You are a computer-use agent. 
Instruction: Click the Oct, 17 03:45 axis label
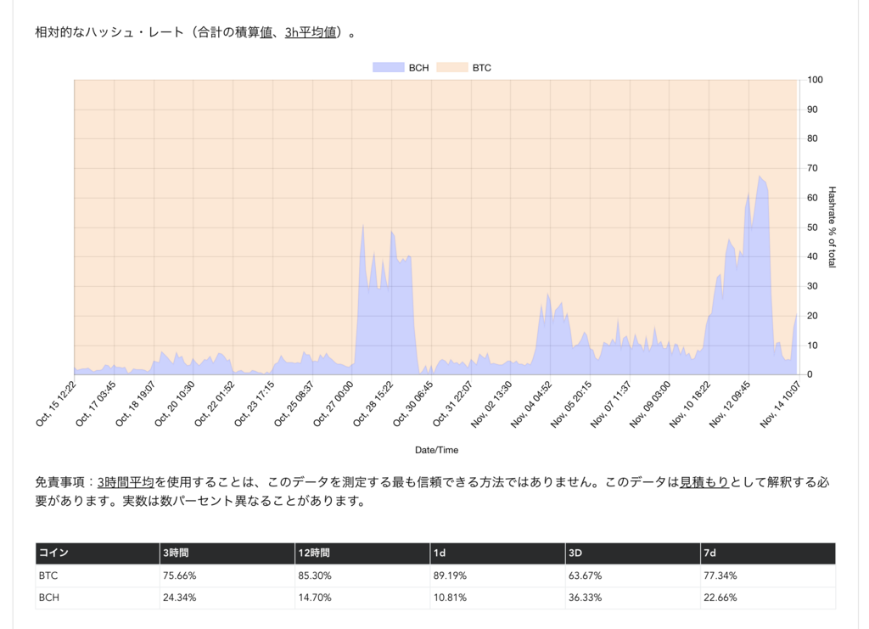click(x=95, y=404)
